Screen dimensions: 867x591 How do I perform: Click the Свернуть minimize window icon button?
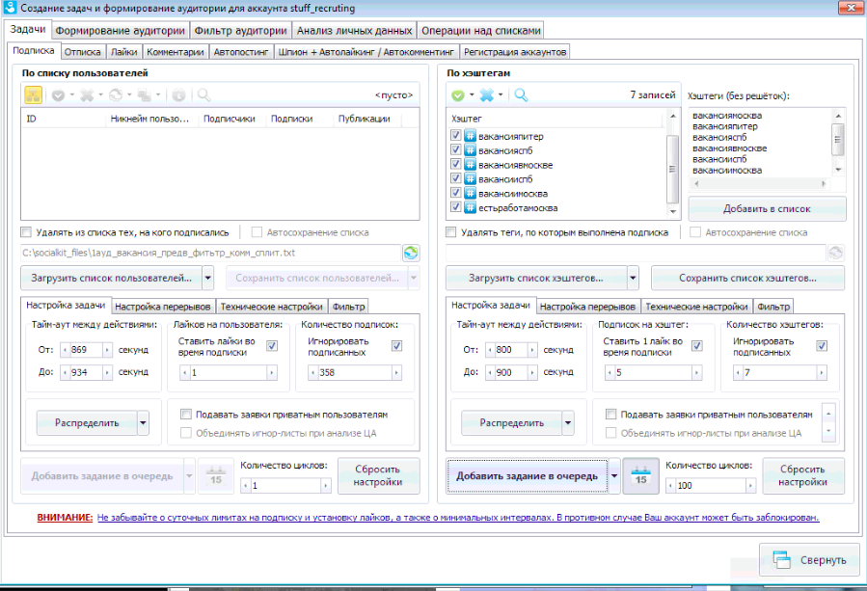811,560
